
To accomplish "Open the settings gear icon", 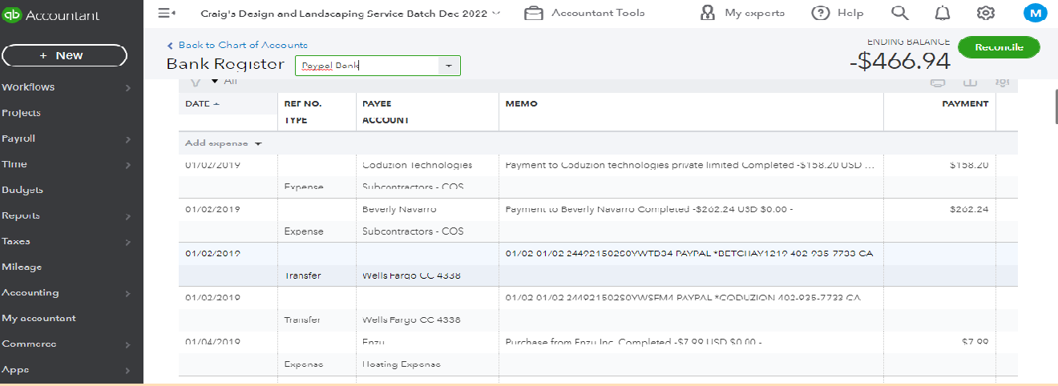I will [986, 13].
